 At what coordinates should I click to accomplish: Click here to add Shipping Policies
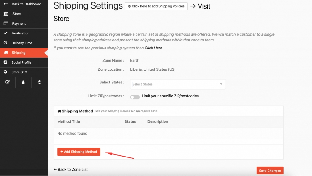(156, 6)
